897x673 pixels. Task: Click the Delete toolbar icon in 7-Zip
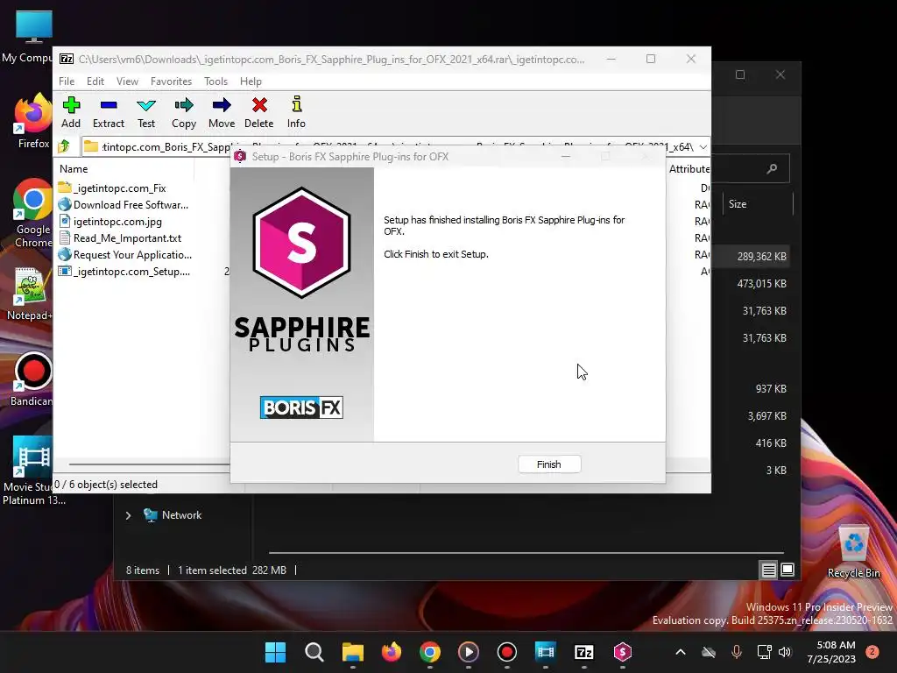[x=259, y=112]
